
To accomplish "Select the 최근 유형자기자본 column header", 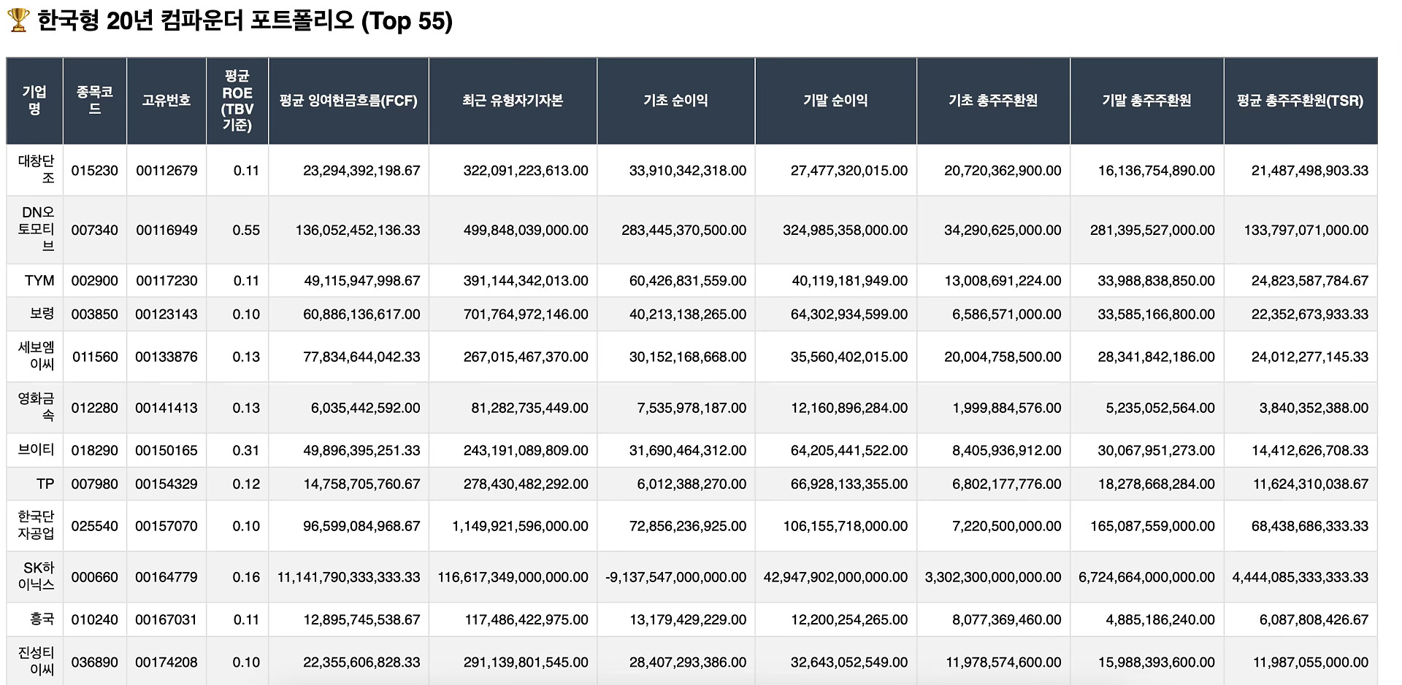I will point(513,101).
